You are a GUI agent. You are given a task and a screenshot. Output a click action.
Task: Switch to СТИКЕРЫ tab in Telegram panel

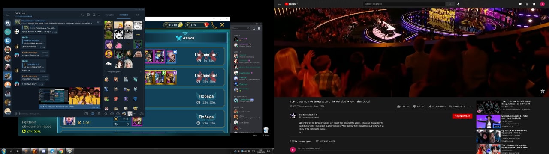click(x=124, y=15)
